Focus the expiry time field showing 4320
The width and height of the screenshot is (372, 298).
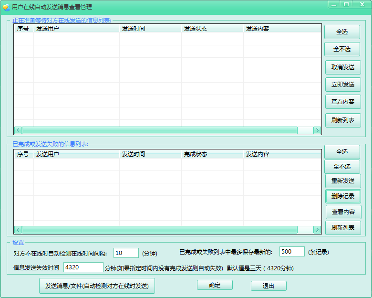coord(83,267)
